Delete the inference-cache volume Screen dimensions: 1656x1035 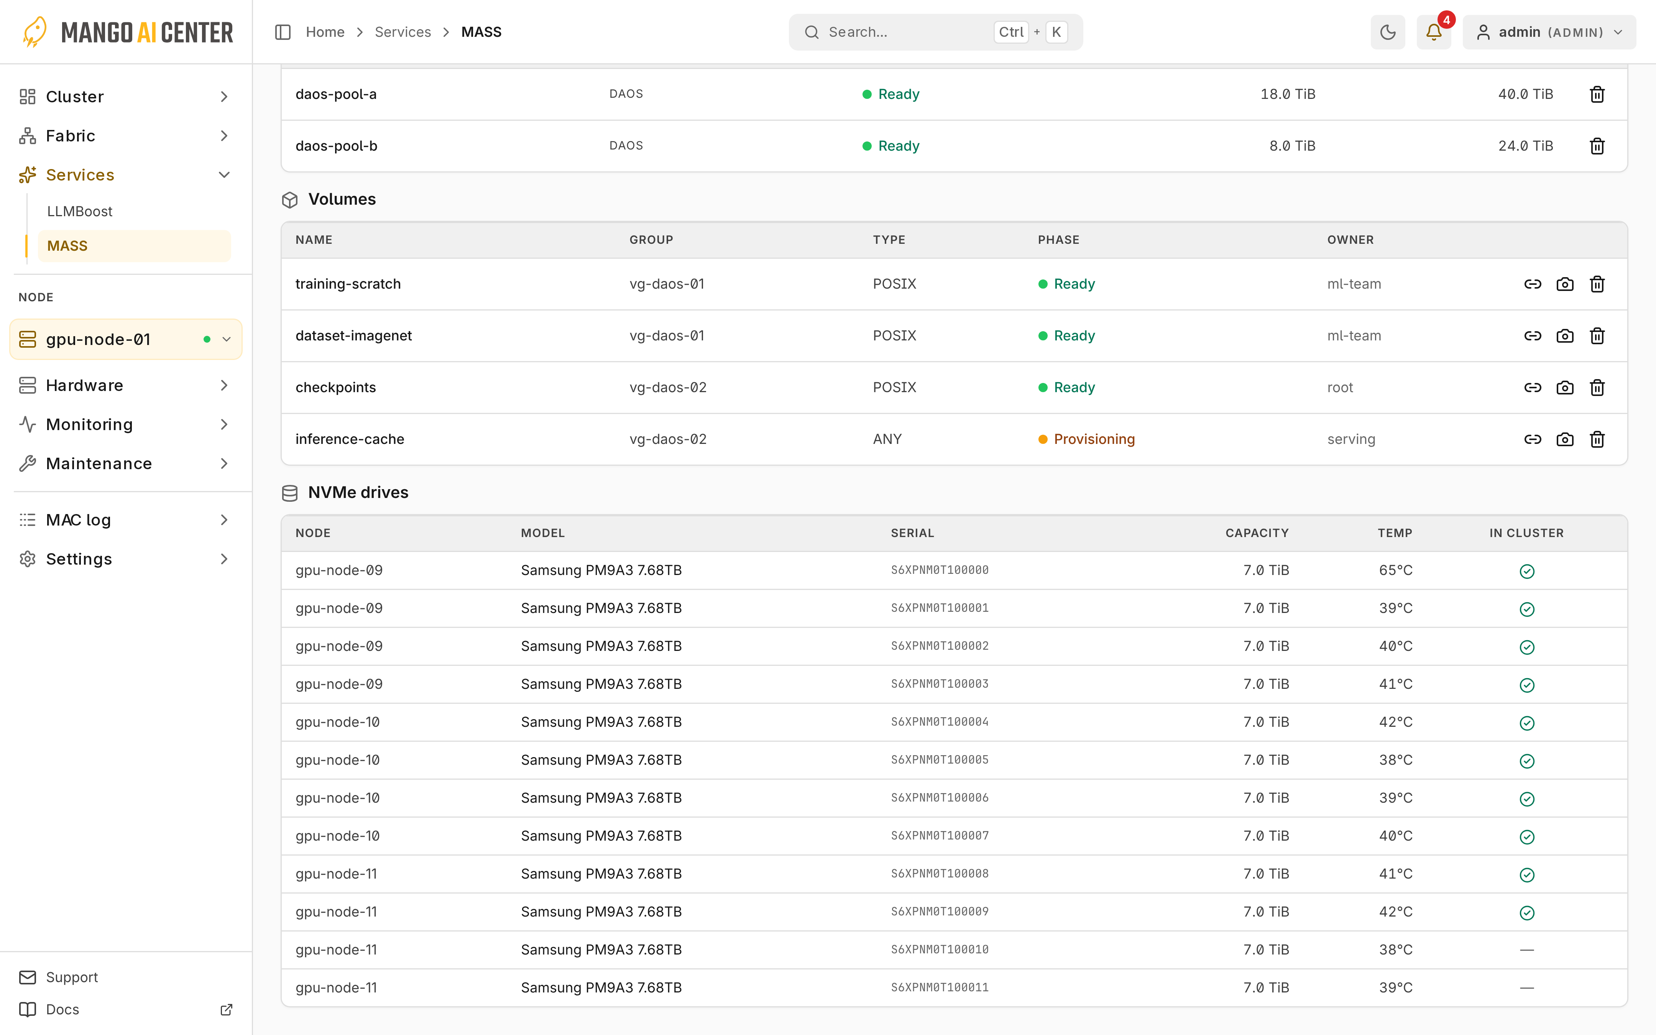(1597, 439)
